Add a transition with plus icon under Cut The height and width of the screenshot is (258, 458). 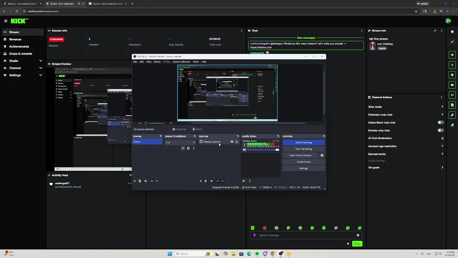(183, 148)
